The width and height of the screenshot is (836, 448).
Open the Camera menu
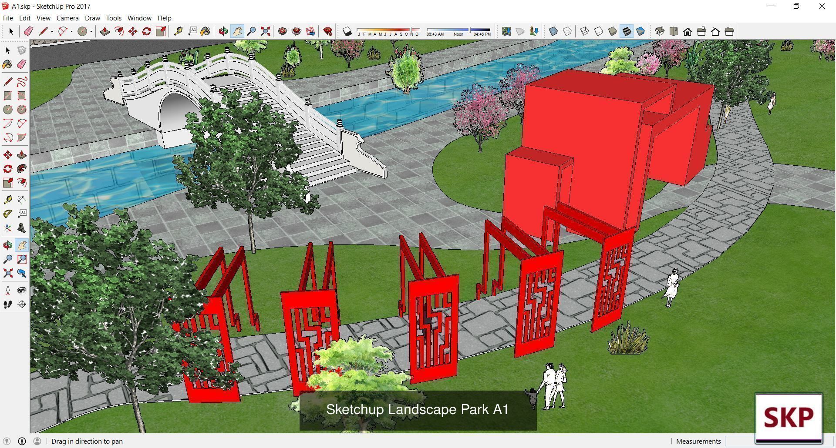67,18
